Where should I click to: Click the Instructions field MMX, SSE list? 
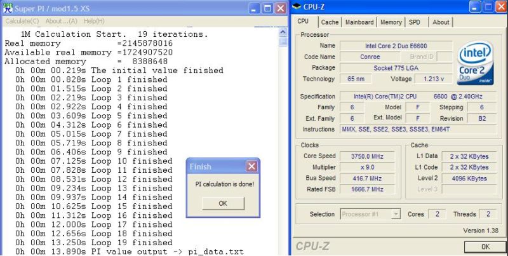418,130
